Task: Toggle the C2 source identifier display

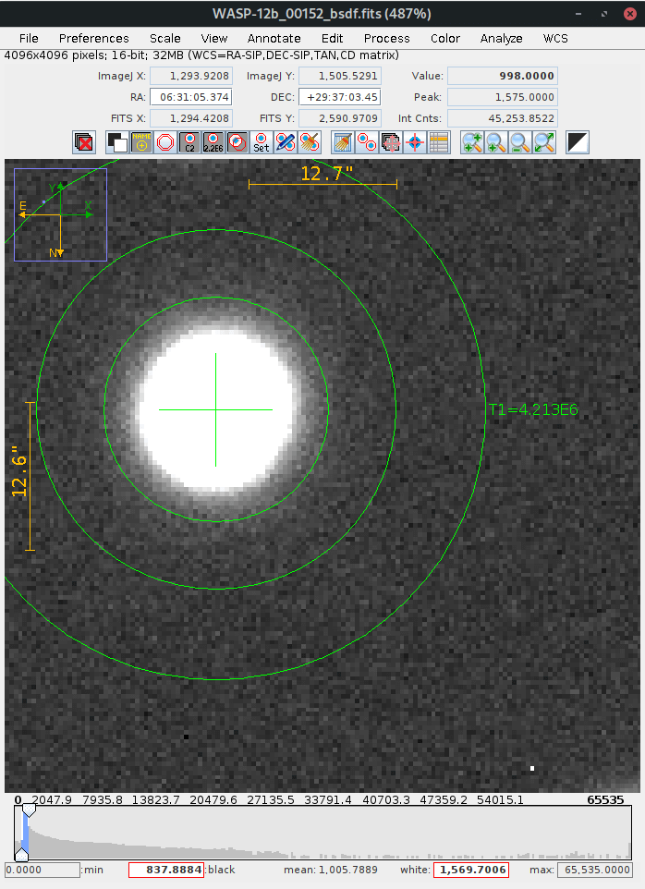Action: [x=189, y=141]
